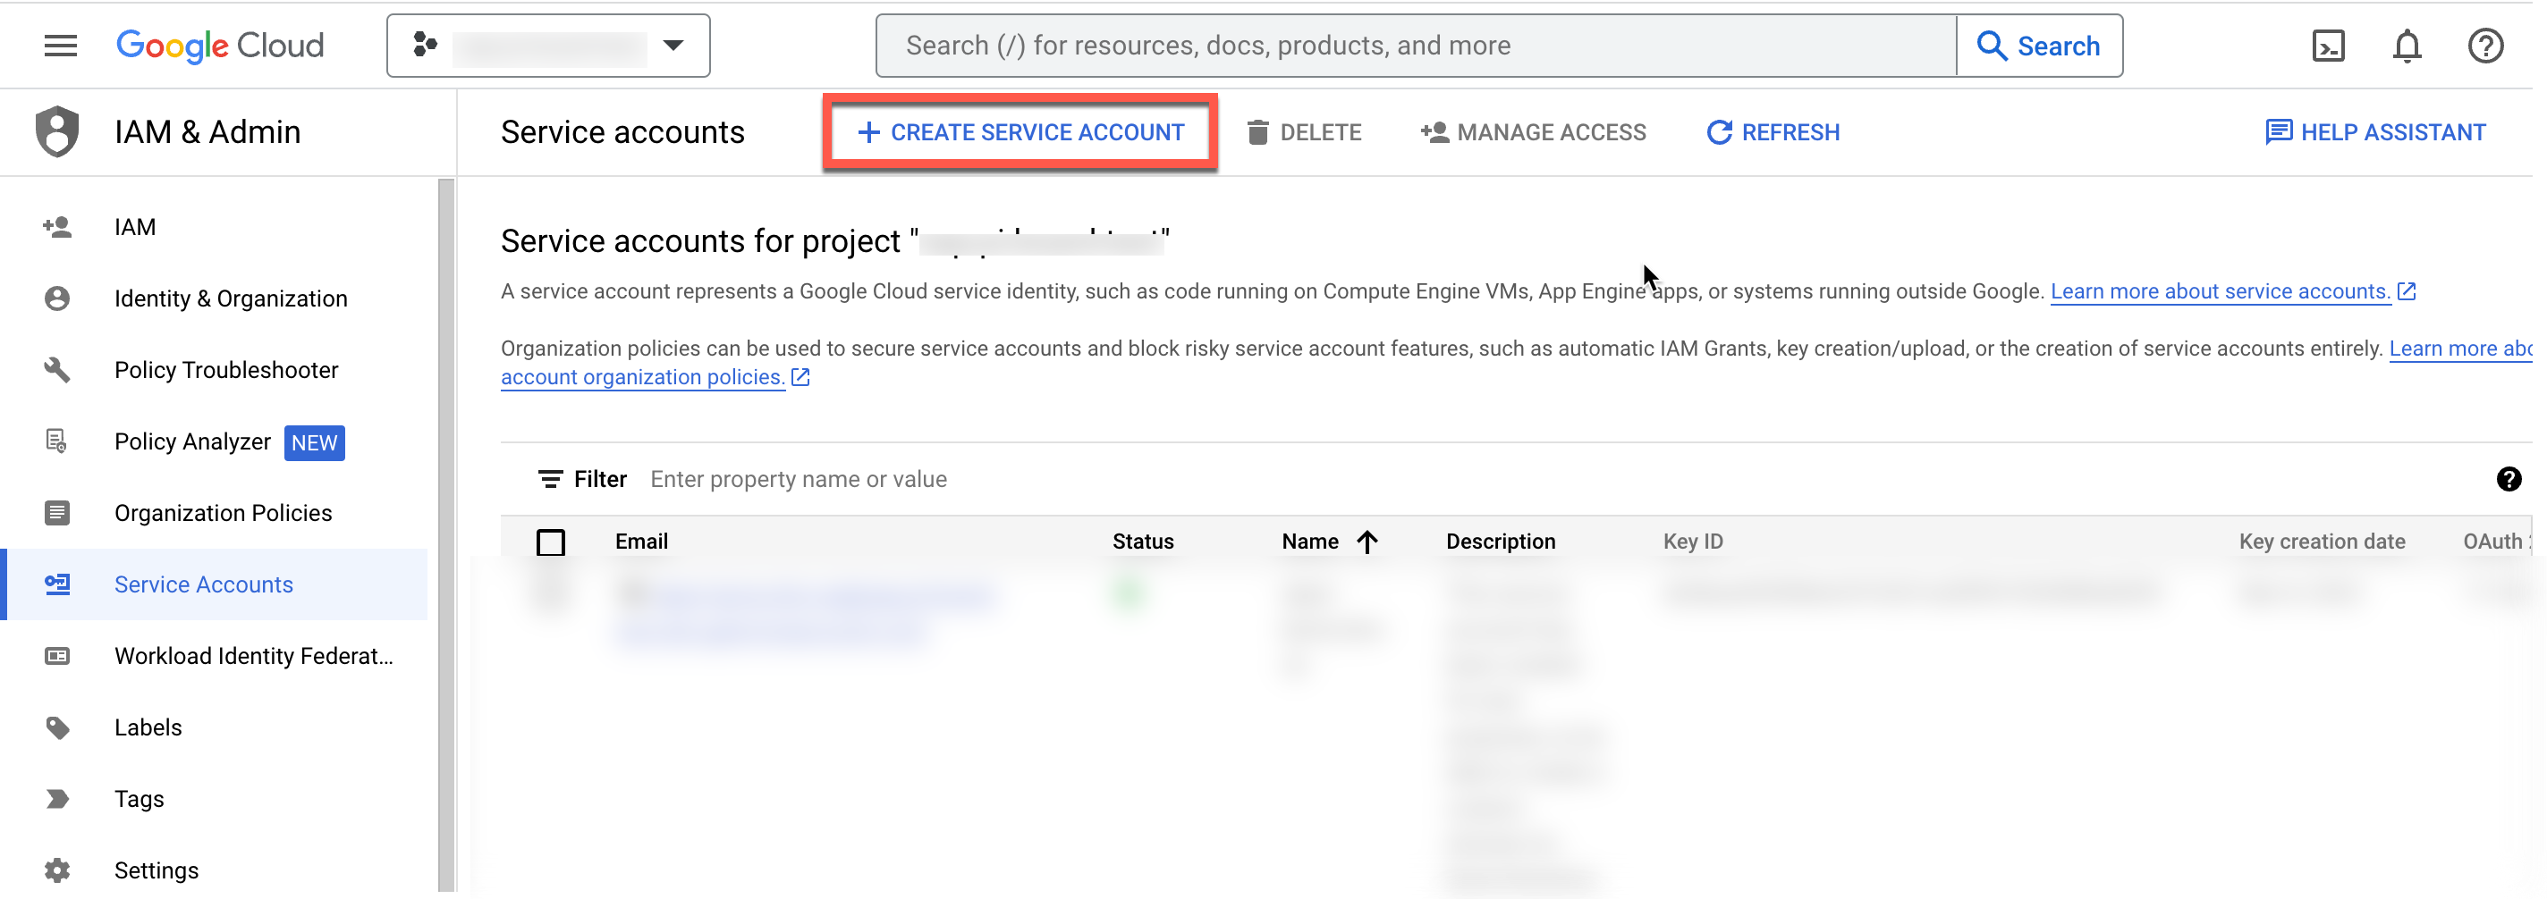This screenshot has height=899, width=2547.
Task: Sort by the Name column header
Action: coord(1310,542)
